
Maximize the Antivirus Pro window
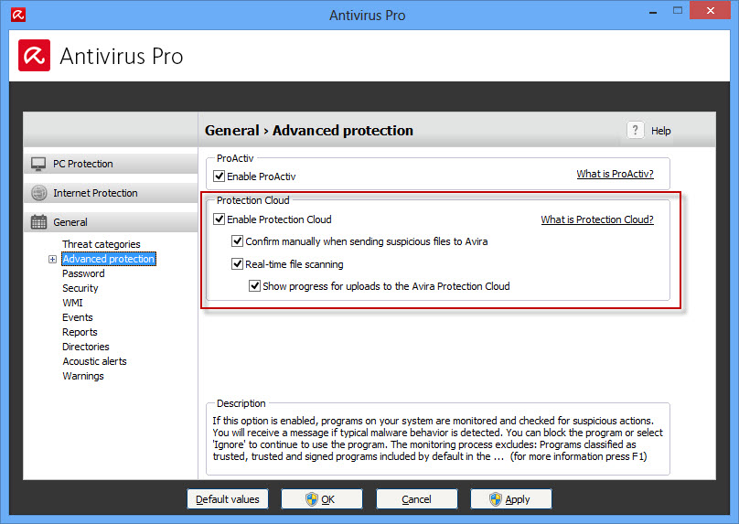tap(678, 10)
